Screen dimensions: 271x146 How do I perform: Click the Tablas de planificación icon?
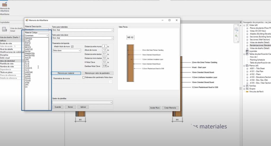pyautogui.click(x=247, y=54)
